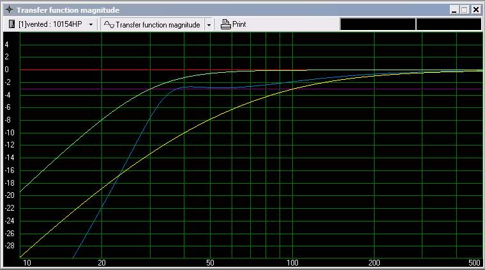Click the 10 Hz axis label
The image size is (485, 270).
pyautogui.click(x=27, y=263)
